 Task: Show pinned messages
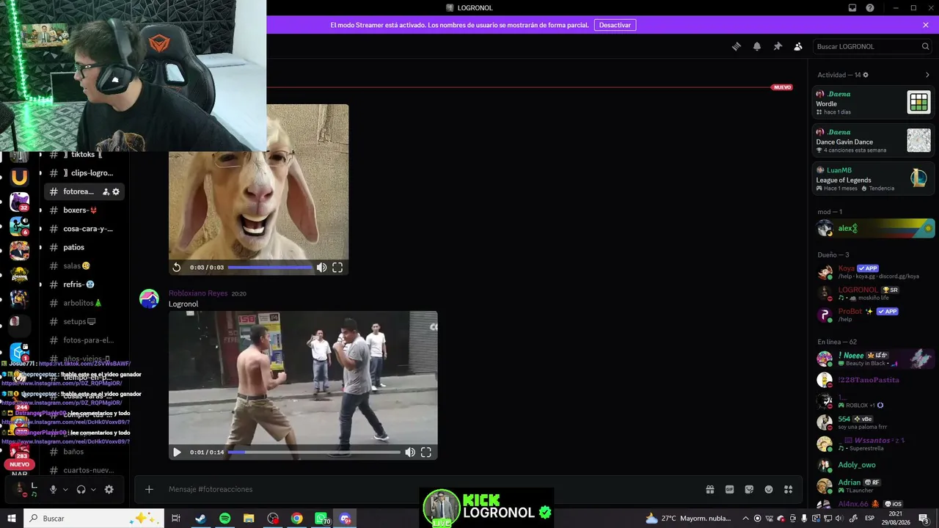[778, 46]
